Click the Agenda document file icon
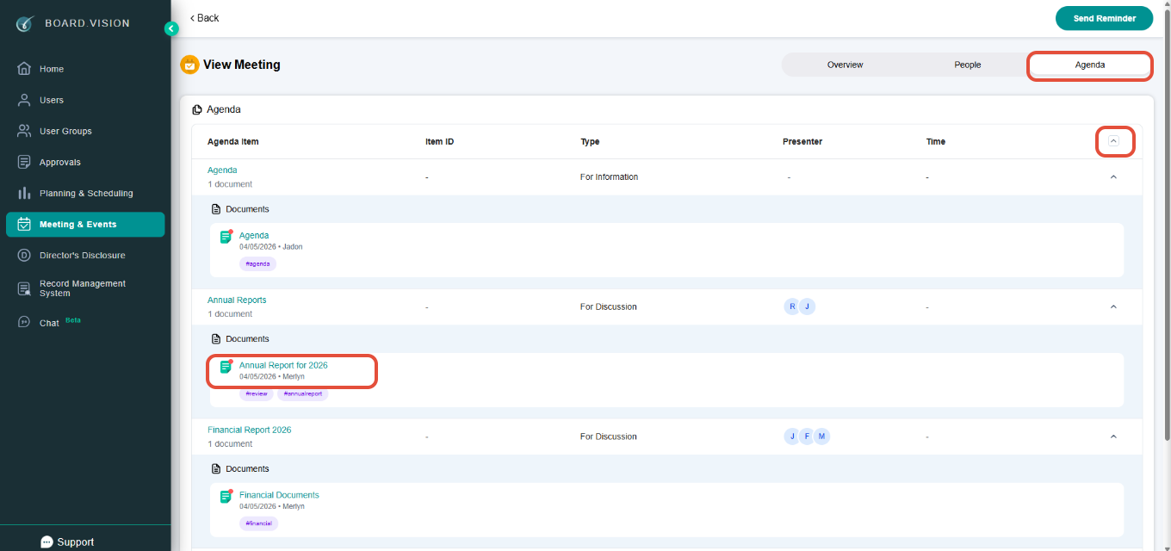This screenshot has width=1171, height=551. [x=226, y=236]
